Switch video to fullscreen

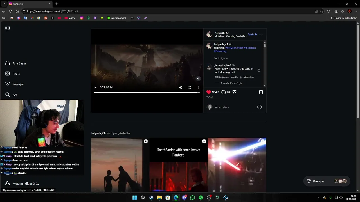click(x=190, y=88)
